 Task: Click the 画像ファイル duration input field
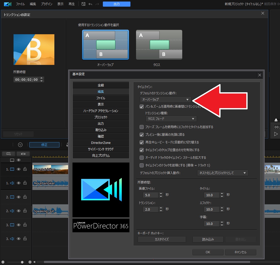click(x=150, y=195)
